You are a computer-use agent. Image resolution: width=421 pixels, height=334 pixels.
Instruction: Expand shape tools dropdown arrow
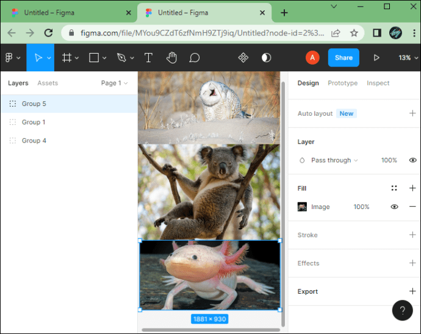[x=104, y=58]
